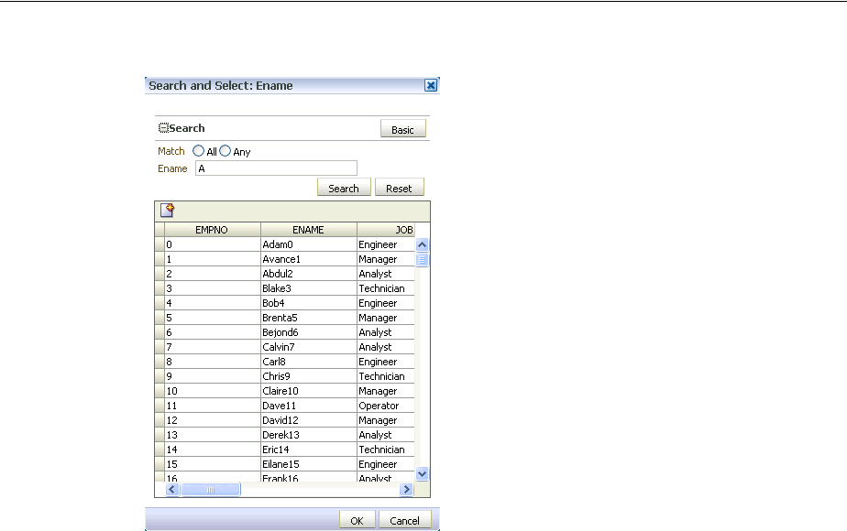The width and height of the screenshot is (847, 531).
Task: Click the vertical scrollbar down arrow
Action: 422,474
